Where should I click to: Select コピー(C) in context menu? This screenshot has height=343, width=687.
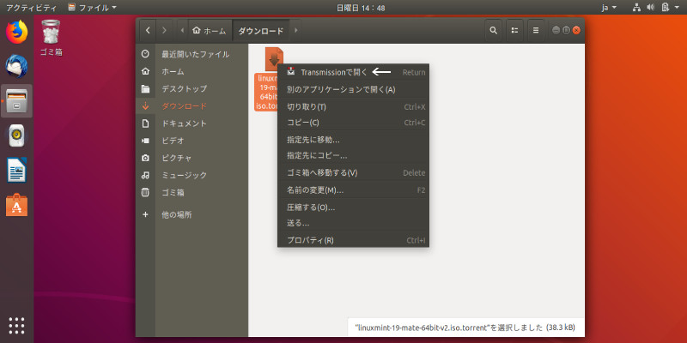click(353, 123)
